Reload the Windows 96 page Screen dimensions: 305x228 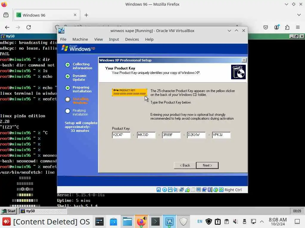pyautogui.click(x=29, y=27)
